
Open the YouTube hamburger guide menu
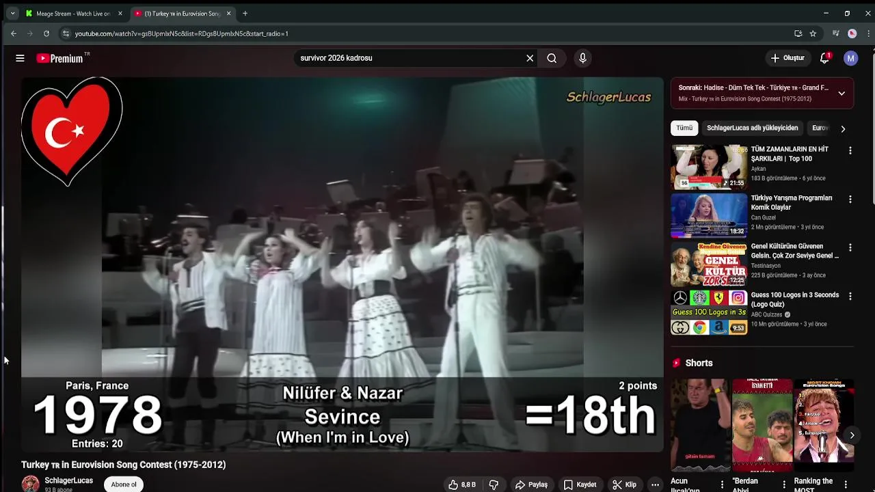coord(20,58)
